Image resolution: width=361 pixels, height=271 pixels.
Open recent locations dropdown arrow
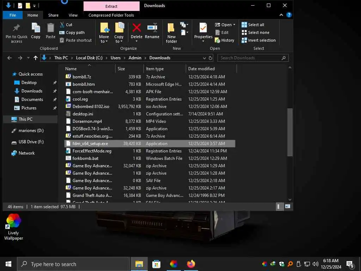[x=28, y=58]
